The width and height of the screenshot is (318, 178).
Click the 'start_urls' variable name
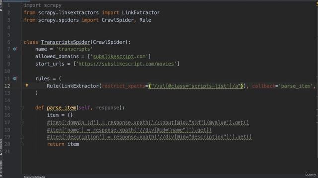click(50, 64)
